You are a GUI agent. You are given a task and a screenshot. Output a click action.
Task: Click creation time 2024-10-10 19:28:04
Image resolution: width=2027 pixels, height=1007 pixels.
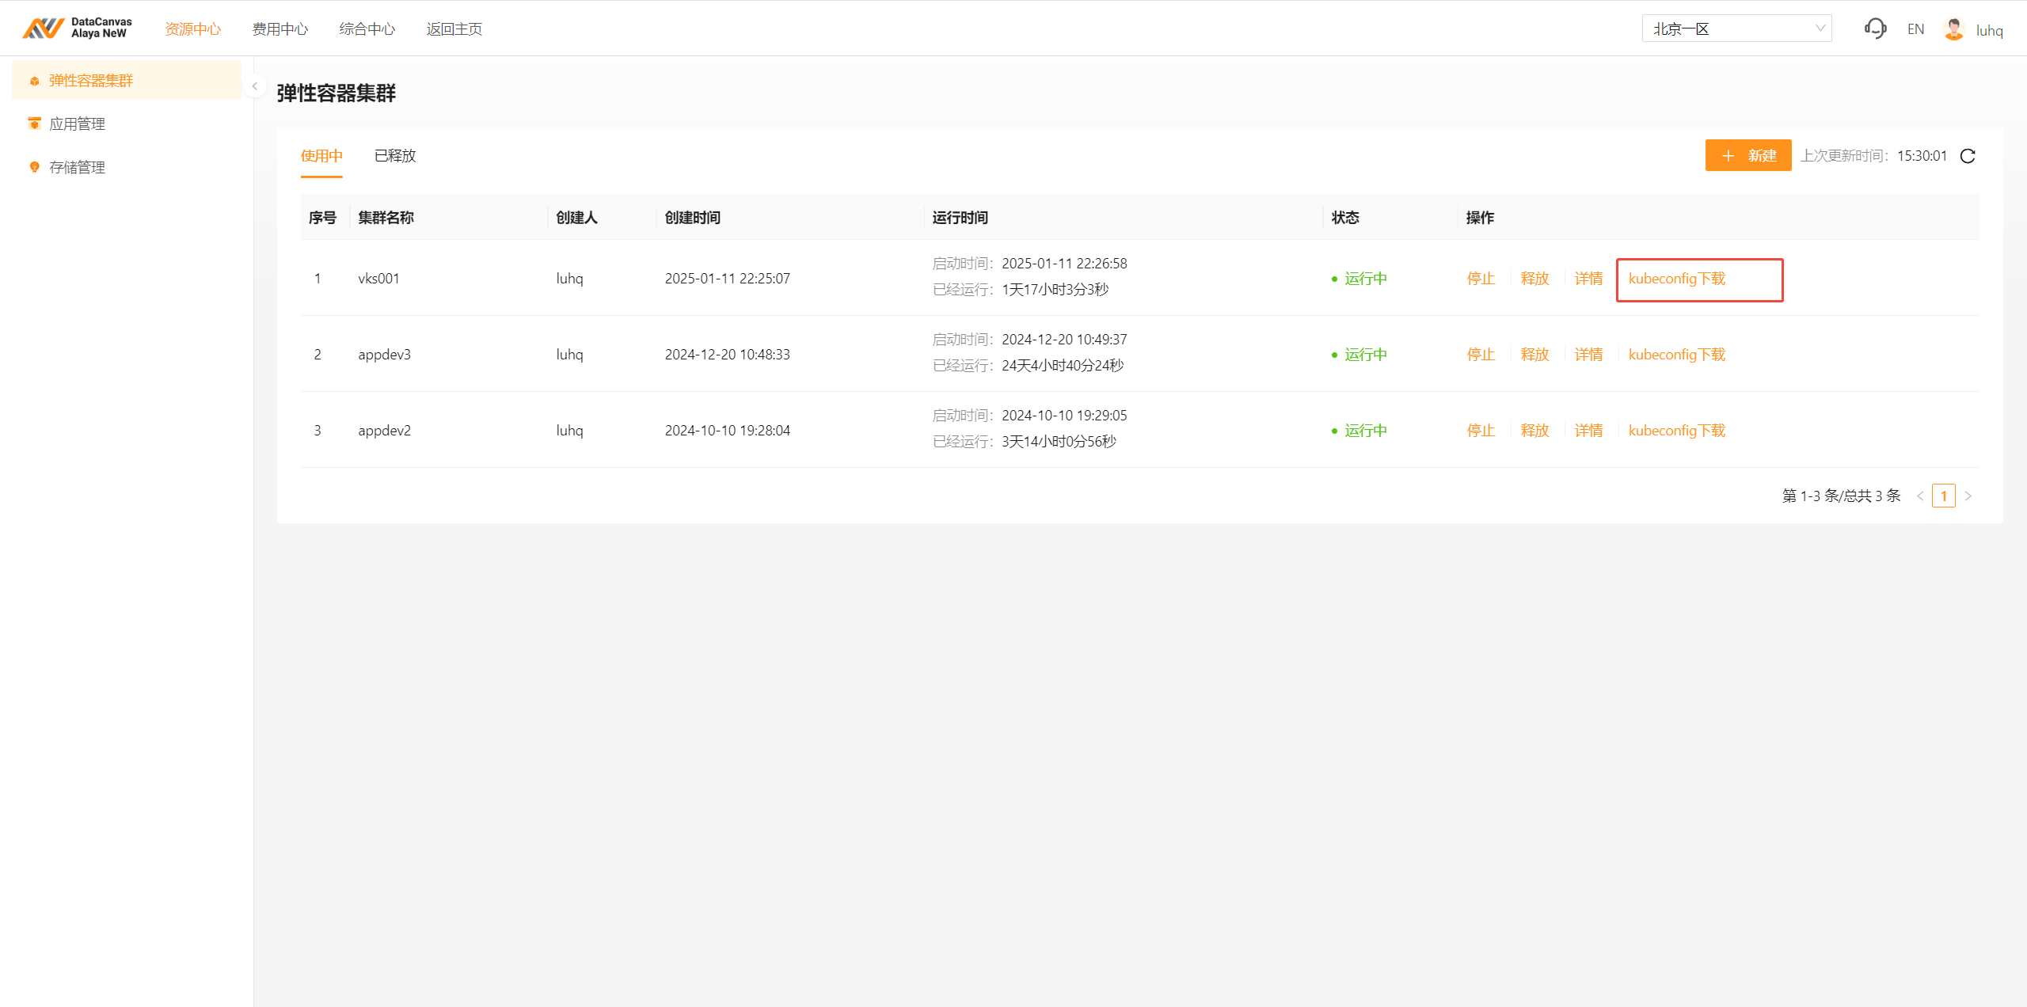point(728,431)
